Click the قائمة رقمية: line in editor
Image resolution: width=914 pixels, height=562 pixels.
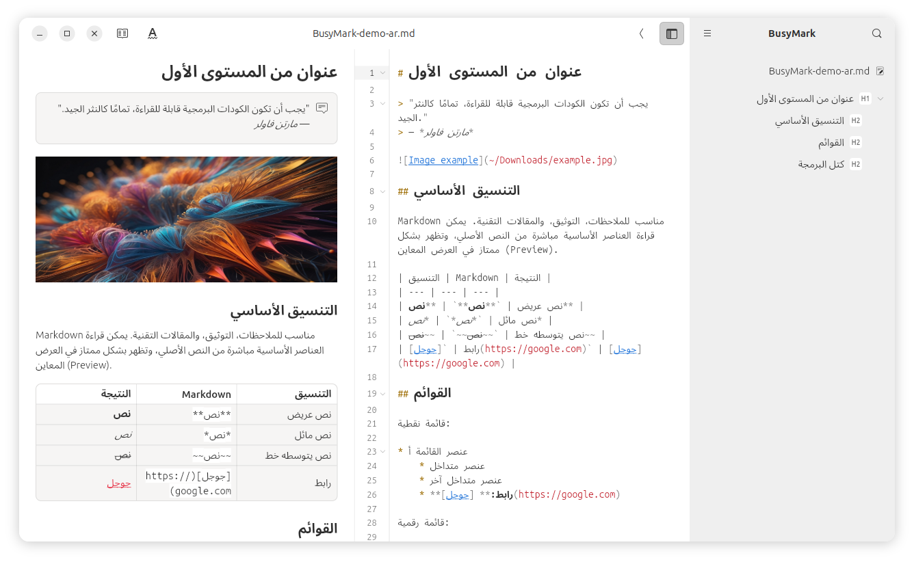[x=424, y=523]
